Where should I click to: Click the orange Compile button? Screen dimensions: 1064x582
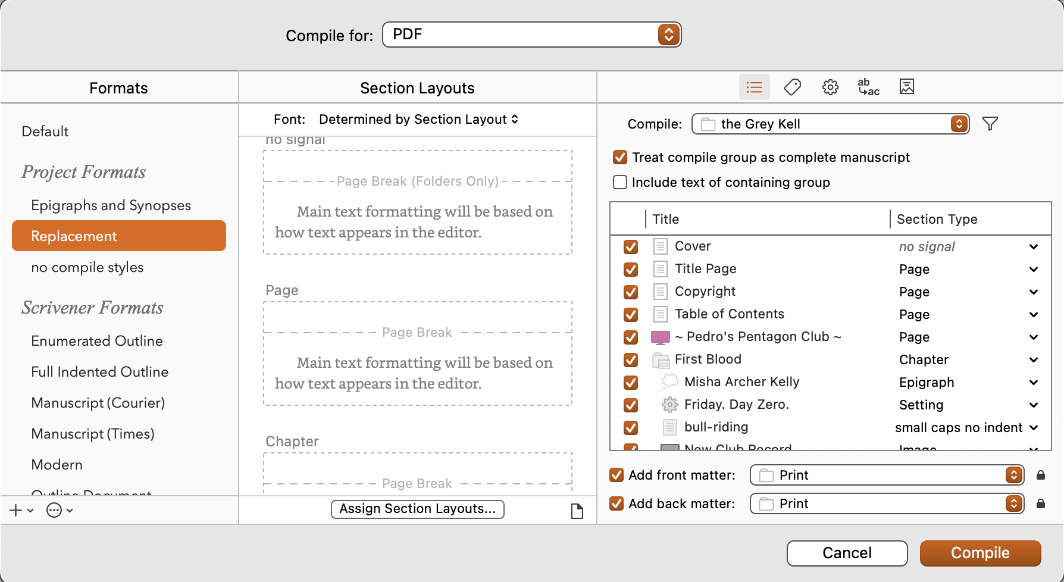(980, 553)
